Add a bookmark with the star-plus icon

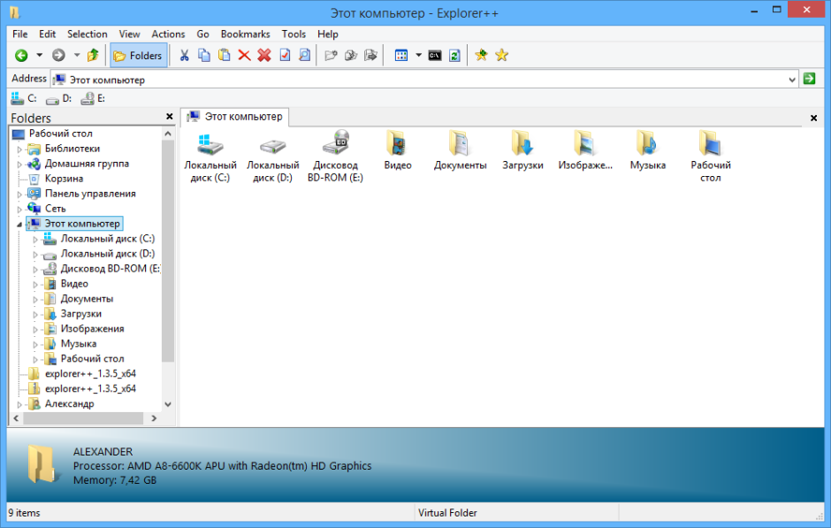click(481, 55)
